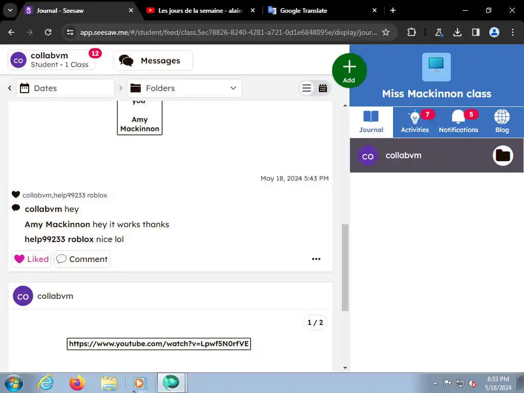Screen dimensions: 524x393
Task: Click the collabvm avatar on the lower post
Action: tap(23, 296)
